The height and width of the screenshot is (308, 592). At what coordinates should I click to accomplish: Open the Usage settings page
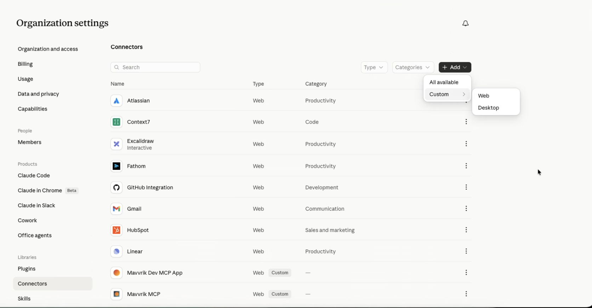pyautogui.click(x=25, y=79)
